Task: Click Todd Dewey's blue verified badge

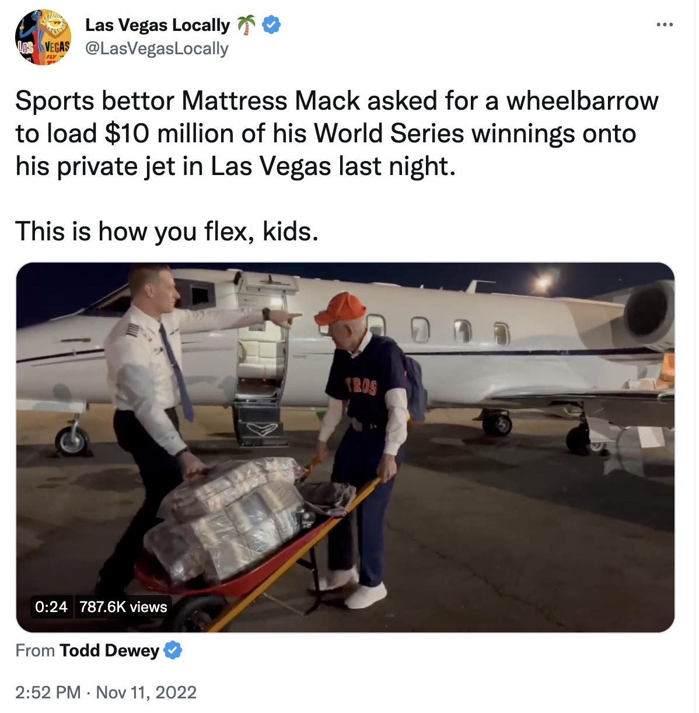Action: pos(173,650)
